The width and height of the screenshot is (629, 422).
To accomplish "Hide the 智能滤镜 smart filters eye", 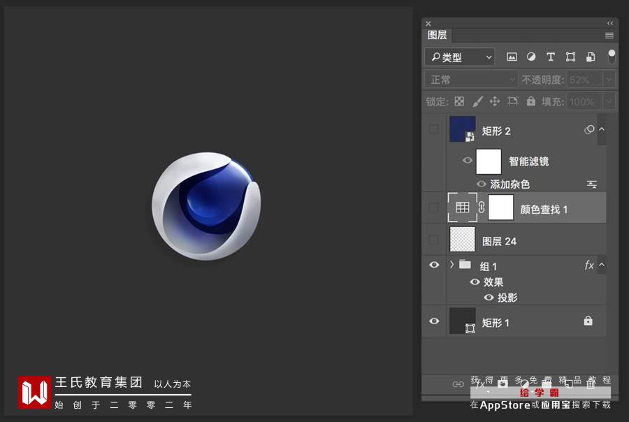I will tap(467, 161).
